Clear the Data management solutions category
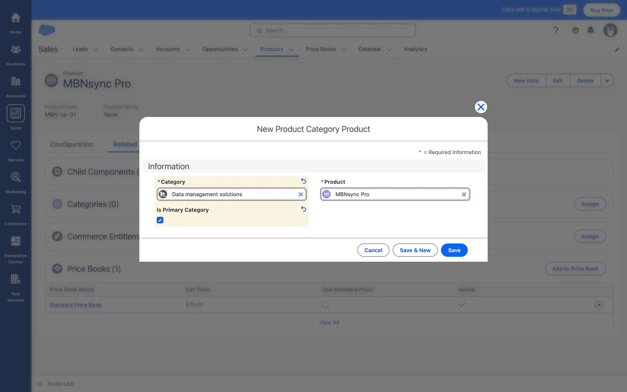Viewport: 627px width, 392px height. pos(300,194)
